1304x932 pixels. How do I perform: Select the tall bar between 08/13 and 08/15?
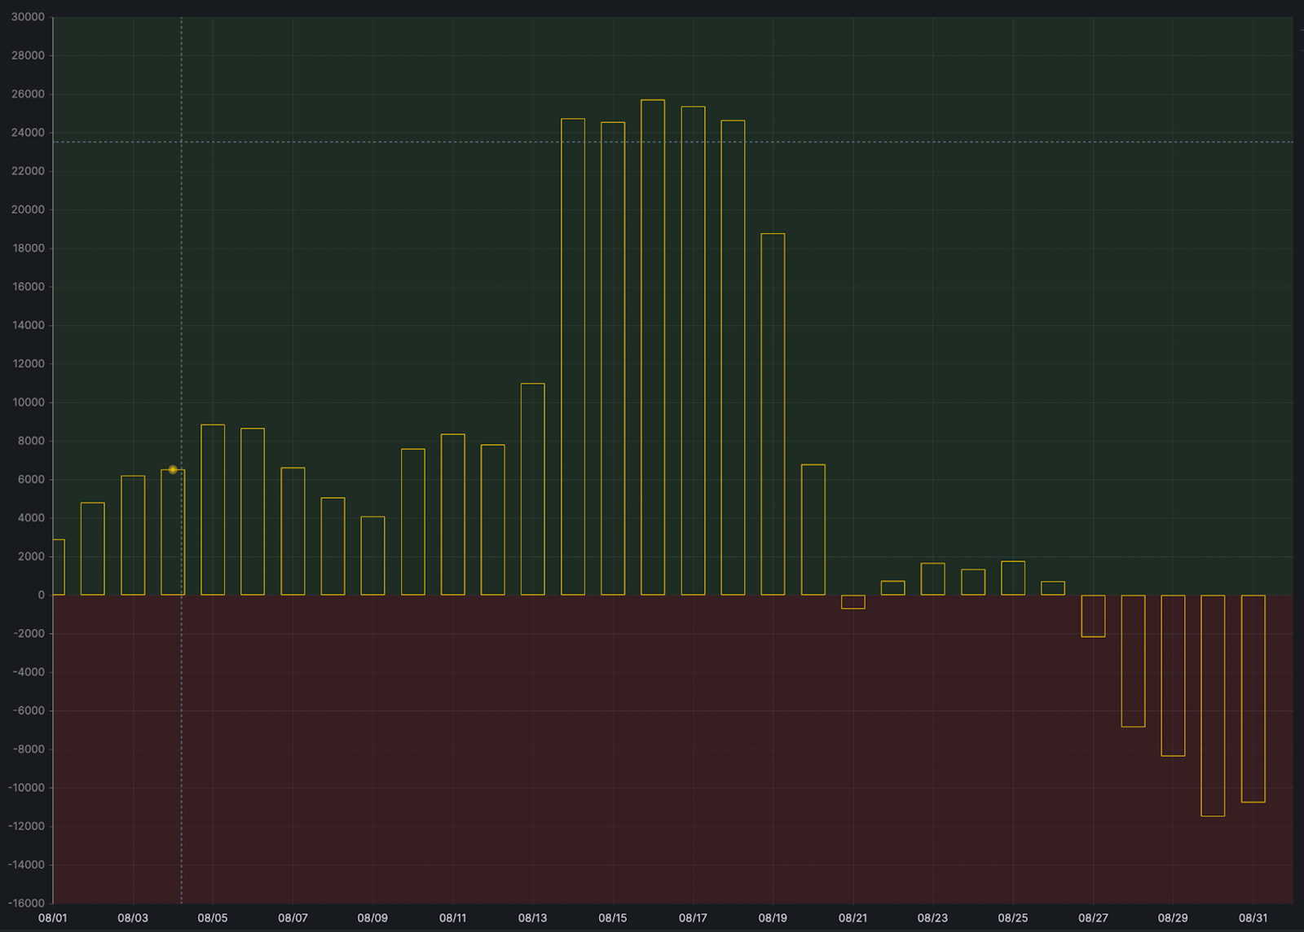point(573,357)
